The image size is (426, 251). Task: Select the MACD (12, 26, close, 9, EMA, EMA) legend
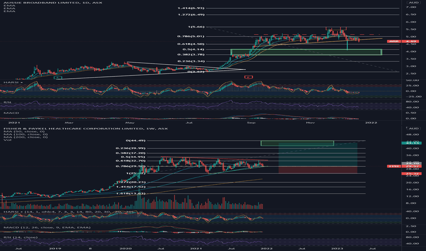click(x=47, y=227)
